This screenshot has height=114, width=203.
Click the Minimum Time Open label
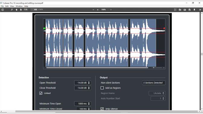coord(50,103)
